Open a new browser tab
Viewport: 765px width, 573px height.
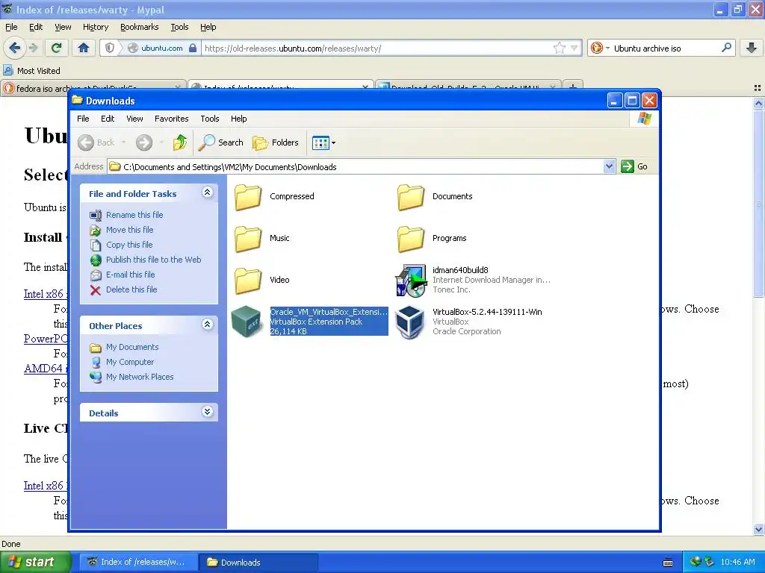coord(573,88)
